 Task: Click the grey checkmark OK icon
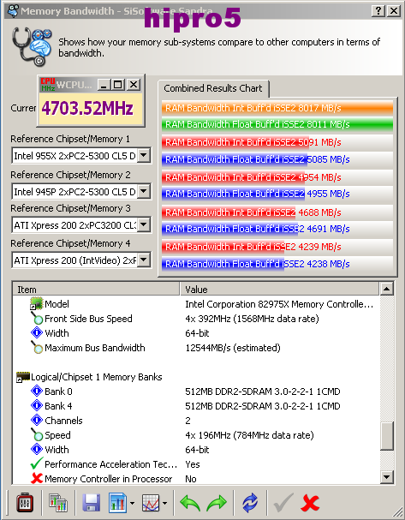pyautogui.click(x=283, y=502)
